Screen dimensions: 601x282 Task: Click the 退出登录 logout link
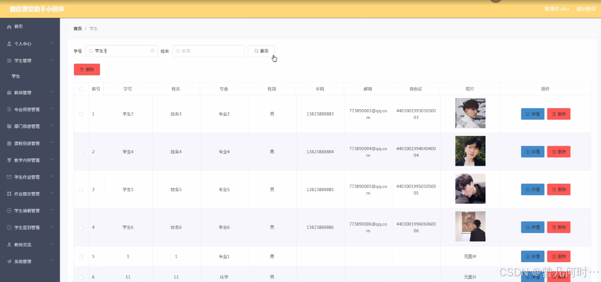click(586, 9)
